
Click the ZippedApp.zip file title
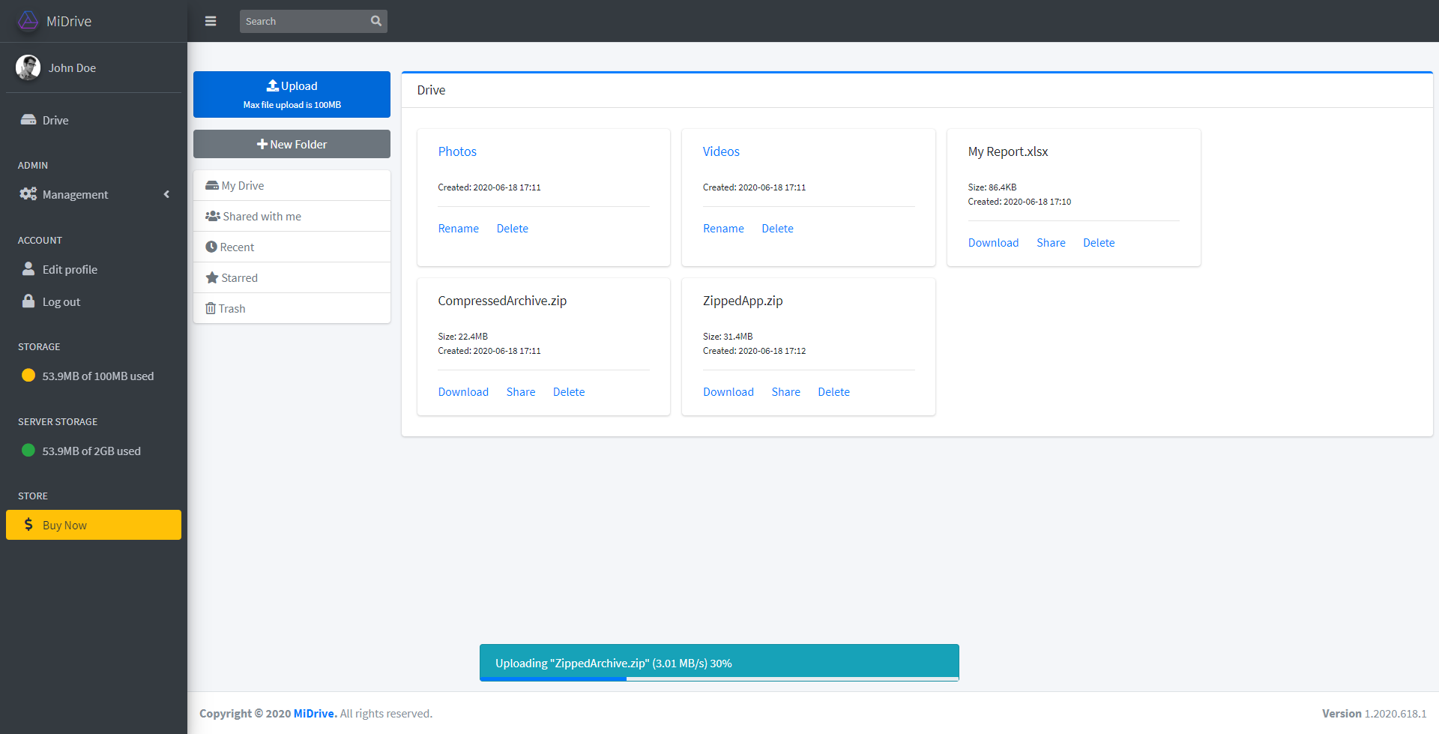(743, 301)
